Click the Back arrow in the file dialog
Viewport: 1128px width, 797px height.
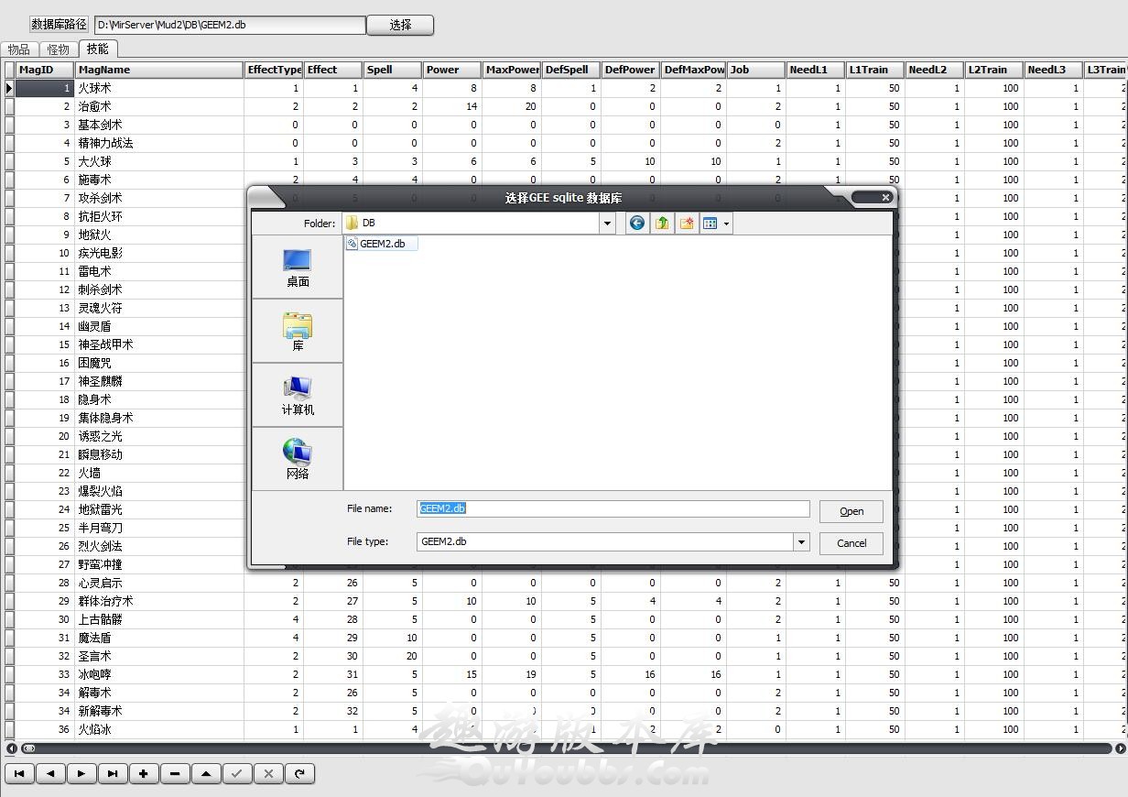pos(637,223)
